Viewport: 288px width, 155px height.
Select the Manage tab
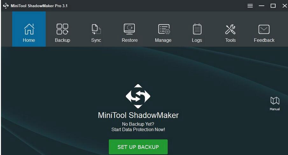163,33
